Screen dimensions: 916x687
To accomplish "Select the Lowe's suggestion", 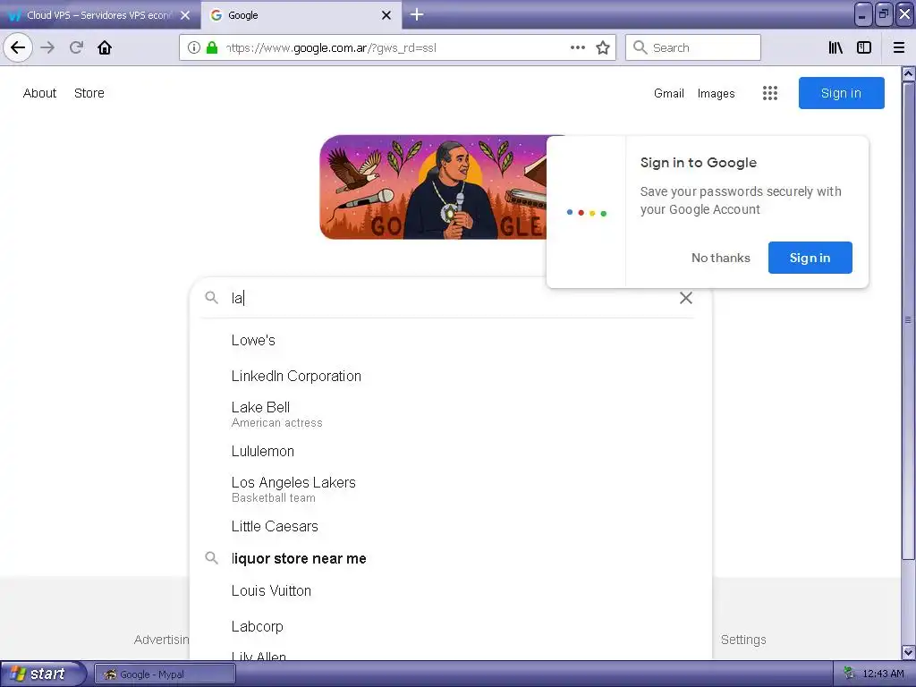I will click(x=451, y=340).
